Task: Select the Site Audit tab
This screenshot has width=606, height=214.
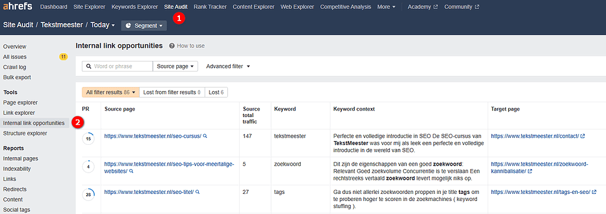Action: pyautogui.click(x=176, y=7)
